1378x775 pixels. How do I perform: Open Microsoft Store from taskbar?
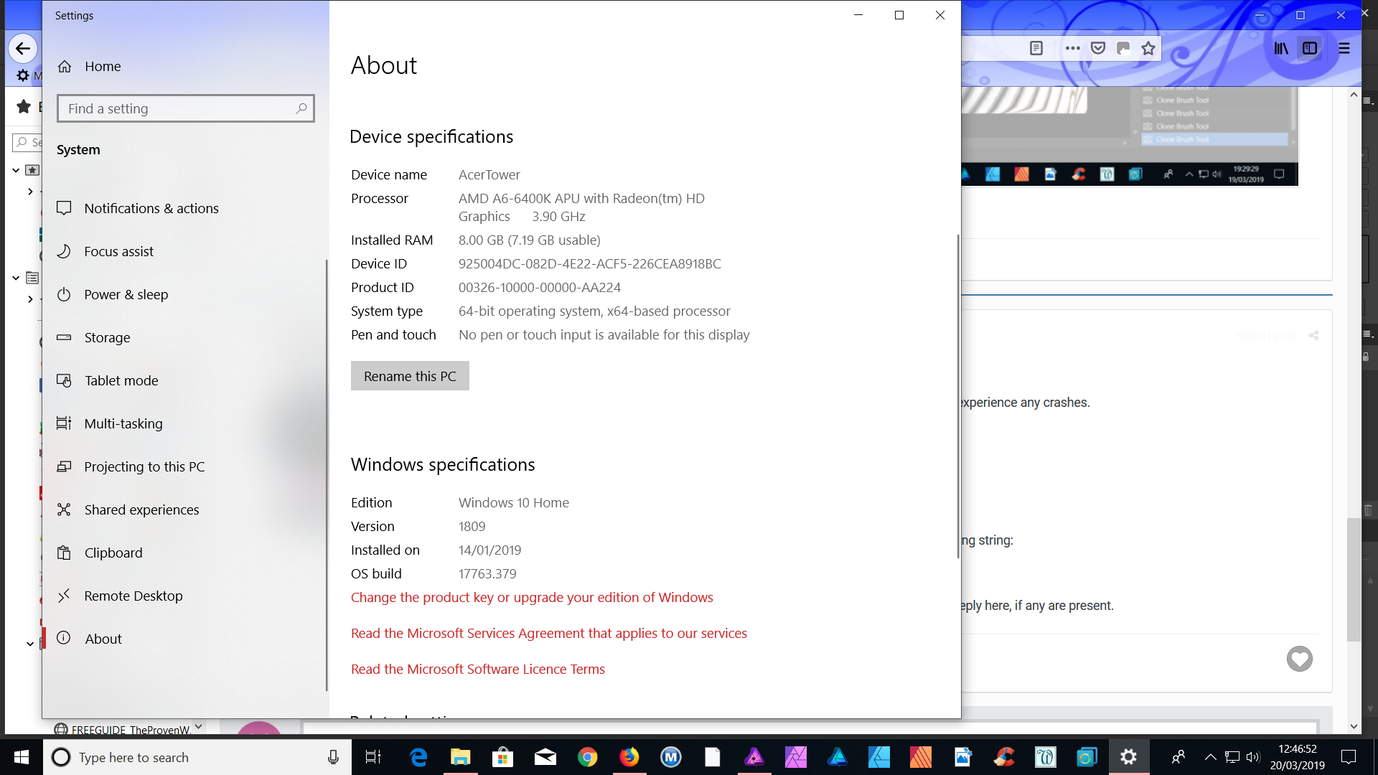502,757
